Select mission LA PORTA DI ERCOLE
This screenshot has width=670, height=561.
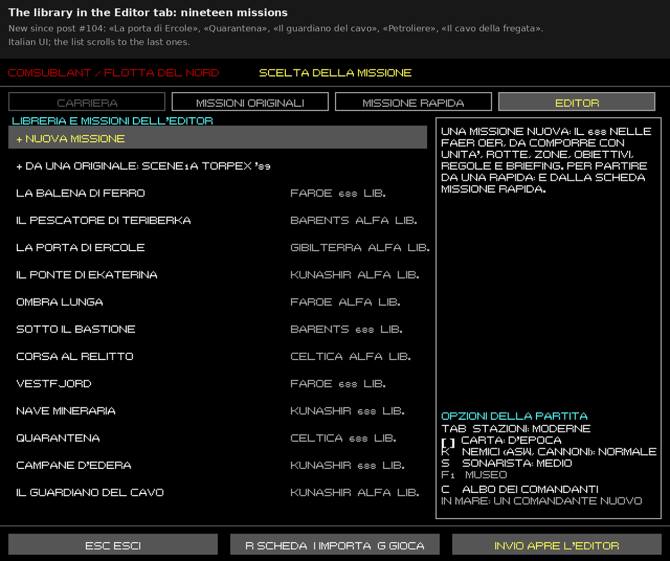218,247
